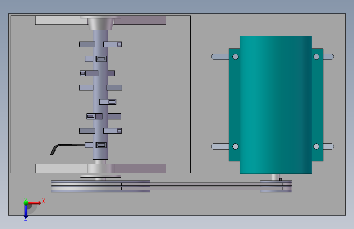Select the bottom light-gray bearing block
Image resolution: width=354 pixels, height=229 pixels.
(61, 168)
